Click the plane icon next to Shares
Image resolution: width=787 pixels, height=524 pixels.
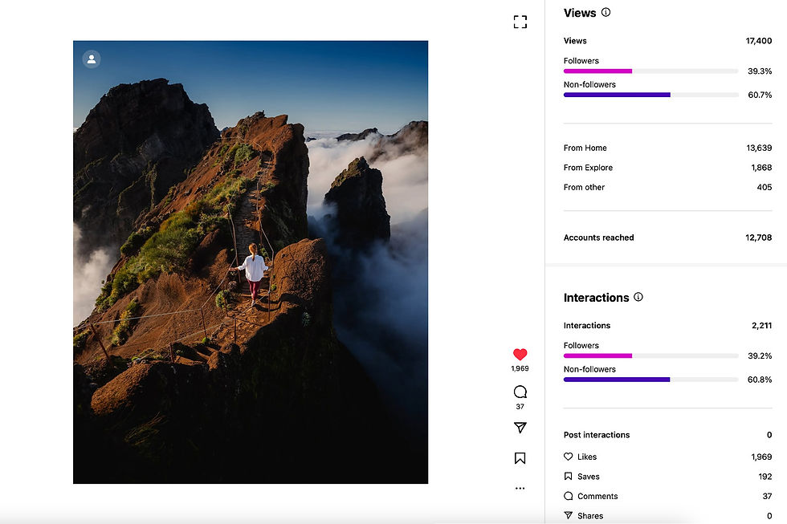point(569,515)
